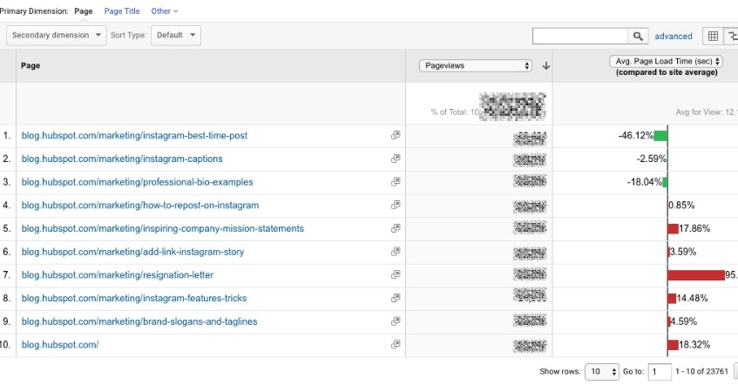Image resolution: width=738 pixels, height=385 pixels.
Task: Open Other primary dimension dropdown
Action: click(165, 11)
